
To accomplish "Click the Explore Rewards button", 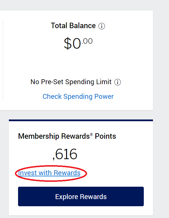I will [81, 196].
